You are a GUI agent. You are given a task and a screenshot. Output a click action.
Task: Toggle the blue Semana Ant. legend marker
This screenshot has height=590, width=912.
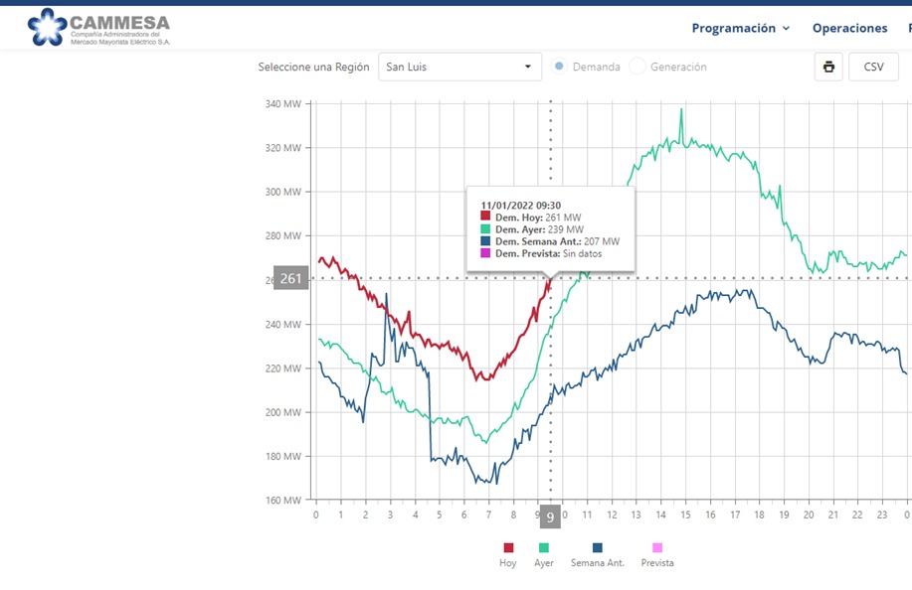[x=598, y=547]
